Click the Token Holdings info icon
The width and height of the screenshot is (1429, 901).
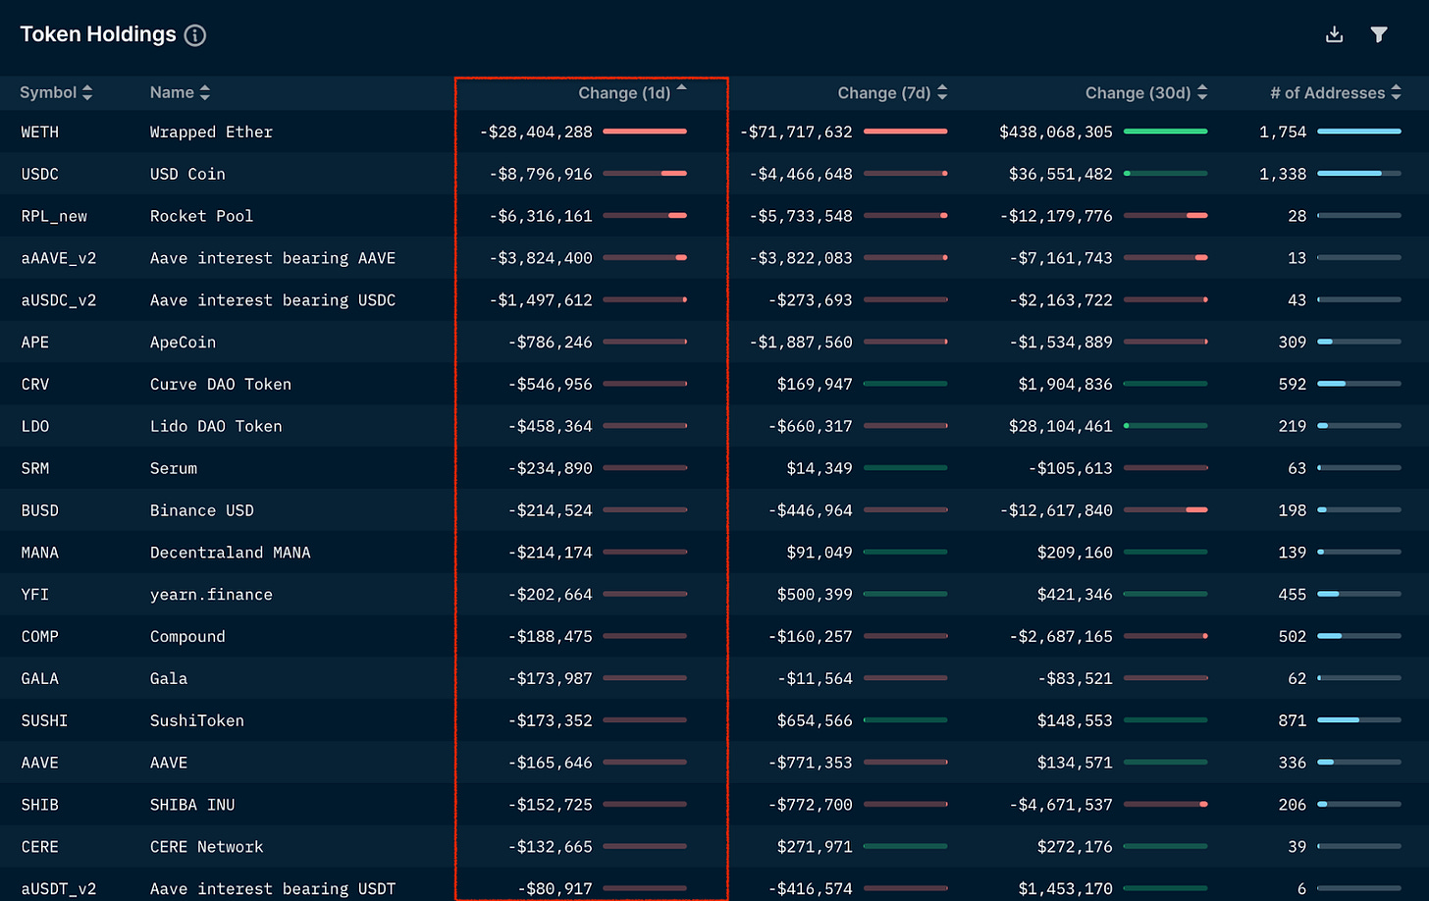(x=195, y=35)
